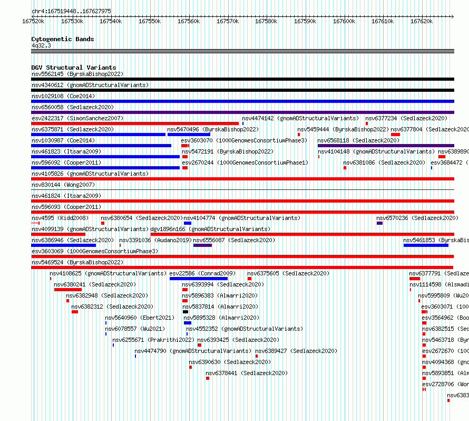
Task: Click the black bar under nsv5562145
Action: [242, 79]
